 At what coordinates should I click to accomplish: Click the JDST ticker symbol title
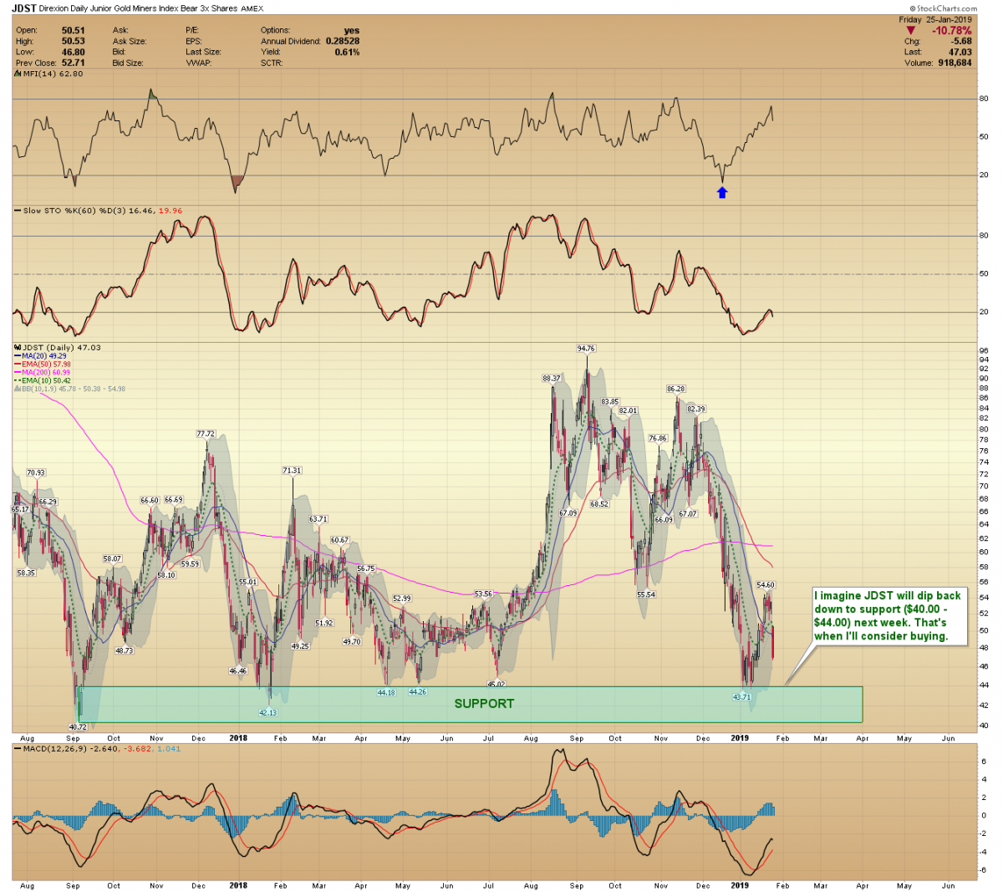(23, 8)
